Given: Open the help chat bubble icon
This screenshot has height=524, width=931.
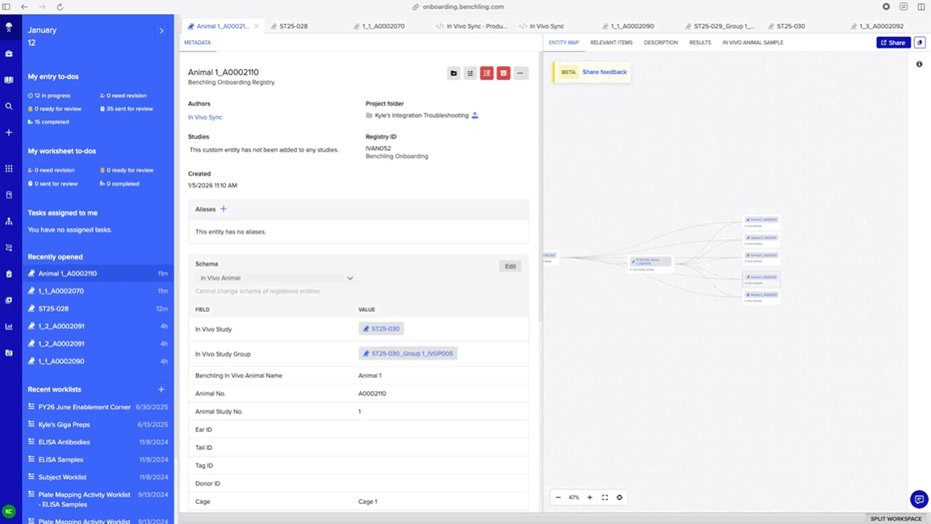Looking at the screenshot, I should point(918,499).
